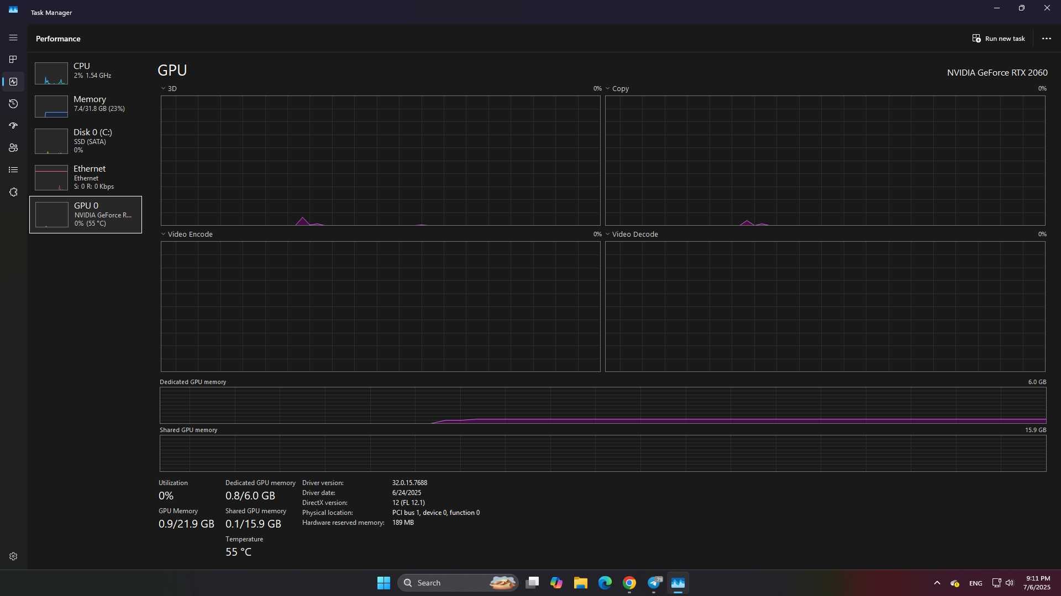This screenshot has width=1061, height=596.
Task: Open File Explorer from the taskbar
Action: pos(581,583)
